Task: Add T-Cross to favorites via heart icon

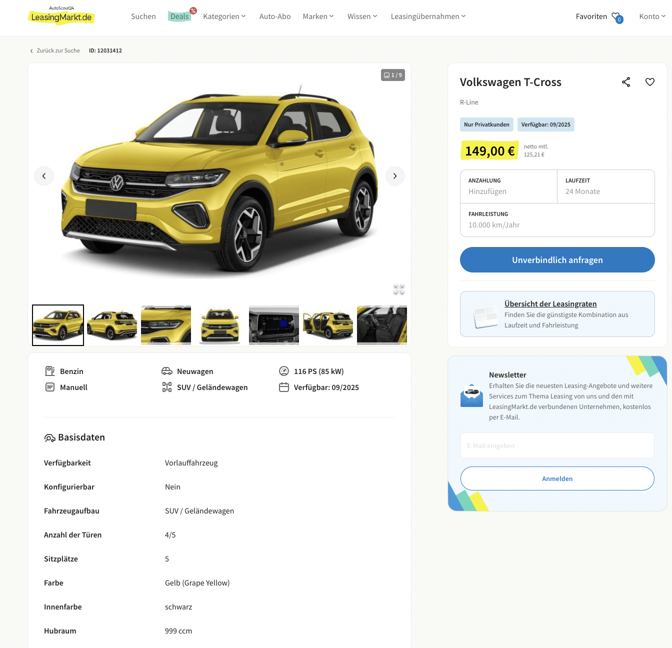Action: (650, 82)
